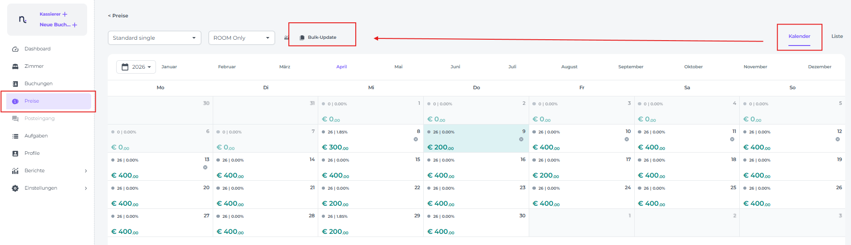This screenshot has width=851, height=245.
Task: Switch to the Liste view tab
Action: pyautogui.click(x=837, y=37)
